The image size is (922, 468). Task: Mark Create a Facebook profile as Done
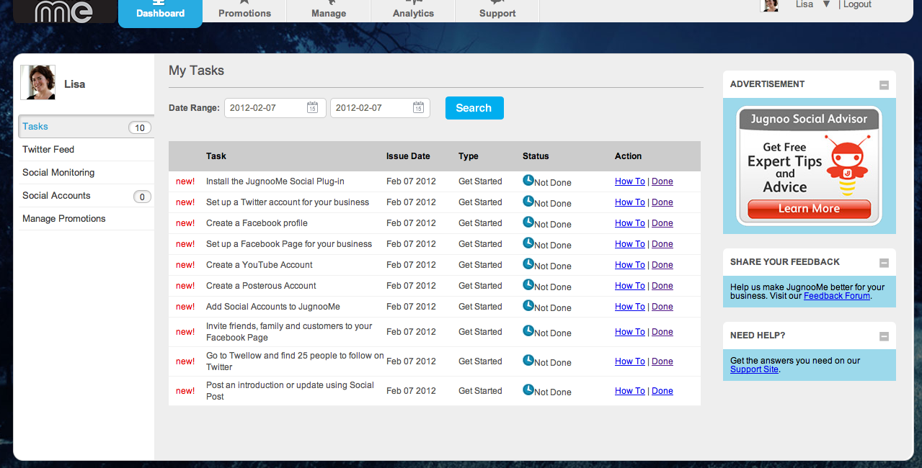(662, 223)
